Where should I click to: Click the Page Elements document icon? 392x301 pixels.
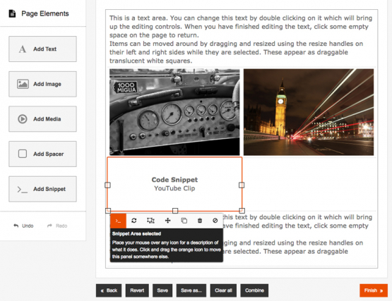[x=12, y=13]
